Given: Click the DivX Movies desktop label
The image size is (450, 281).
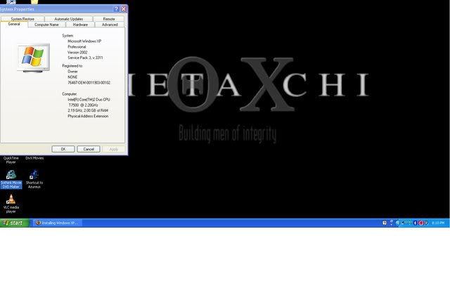Looking at the screenshot, I should pyautogui.click(x=34, y=158).
